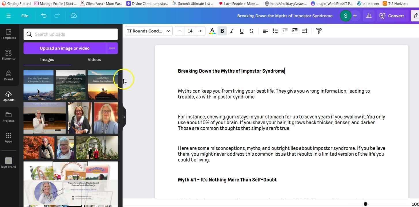This screenshot has height=207, width=419.
Task: Open more upload options (three dots)
Action: pyautogui.click(x=112, y=48)
